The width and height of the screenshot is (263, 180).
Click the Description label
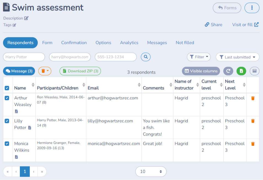click(13, 18)
